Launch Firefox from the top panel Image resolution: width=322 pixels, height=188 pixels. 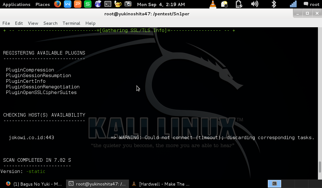(x=58, y=4)
